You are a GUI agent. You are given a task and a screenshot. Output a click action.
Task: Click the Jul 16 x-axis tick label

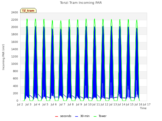tap(138, 104)
